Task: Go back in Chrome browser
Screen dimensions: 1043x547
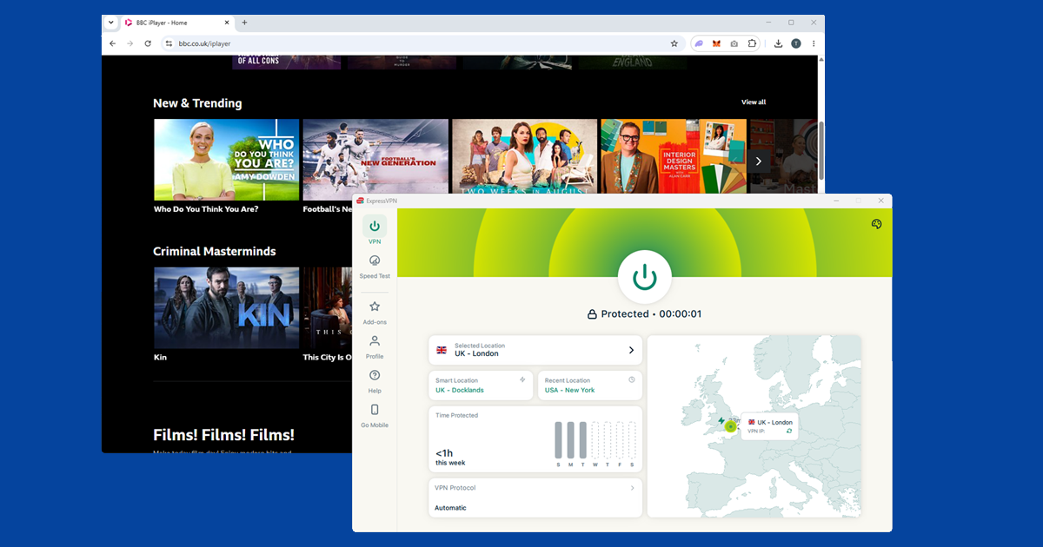Action: coord(112,43)
